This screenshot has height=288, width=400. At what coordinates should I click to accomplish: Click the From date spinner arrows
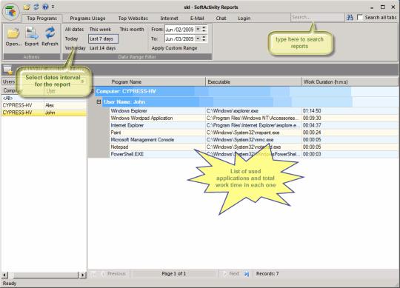tap(204, 30)
